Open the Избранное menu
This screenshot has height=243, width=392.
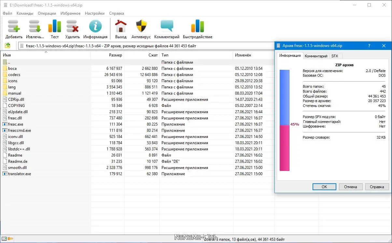pyautogui.click(x=70, y=13)
